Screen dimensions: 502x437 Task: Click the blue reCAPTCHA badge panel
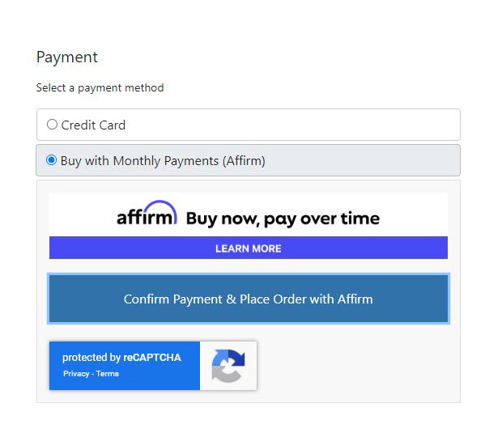(125, 366)
